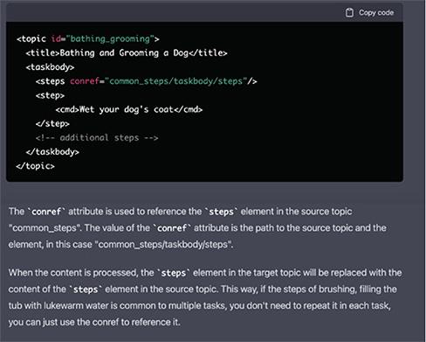
Task: Click the additional steps comment line
Action: tap(97, 137)
